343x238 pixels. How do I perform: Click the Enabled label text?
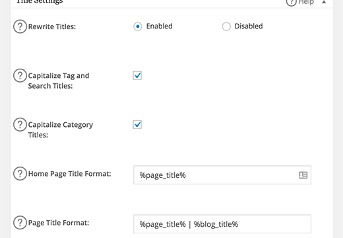point(160,26)
